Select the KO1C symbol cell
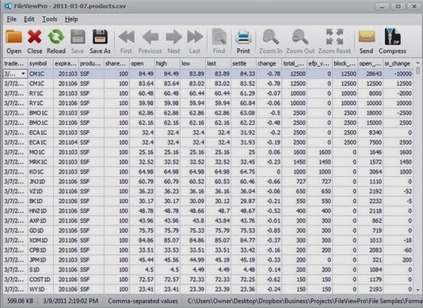423x308 pixels. [40, 171]
